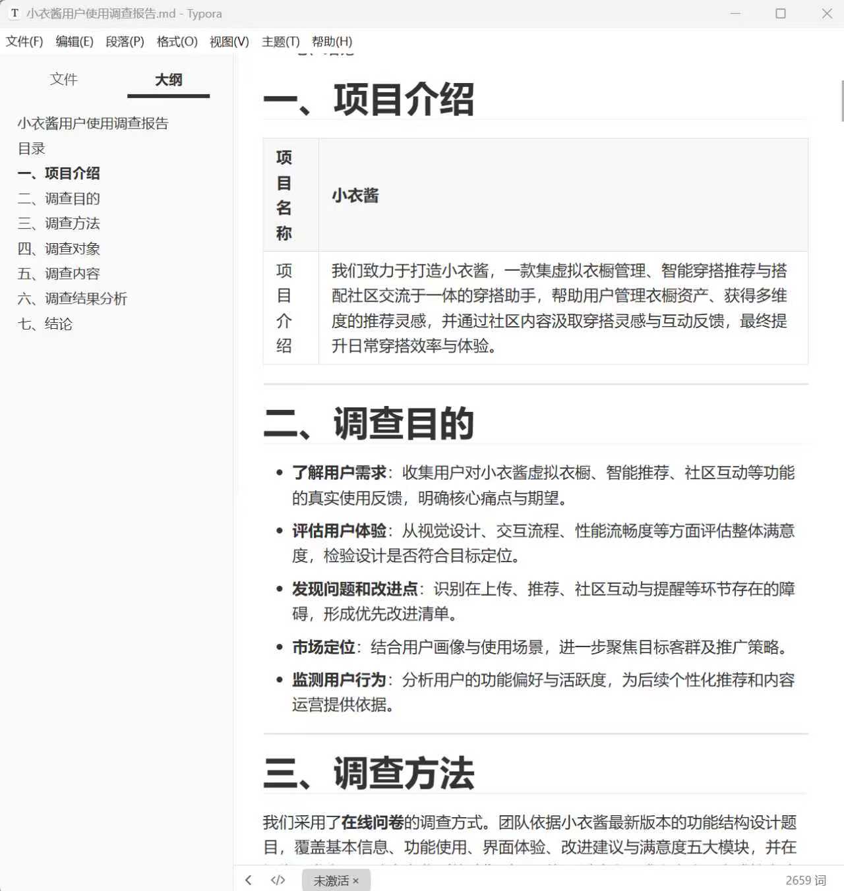Viewport: 844px width, 891px height.
Task: Click table header cell 项目名称
Action: point(291,195)
